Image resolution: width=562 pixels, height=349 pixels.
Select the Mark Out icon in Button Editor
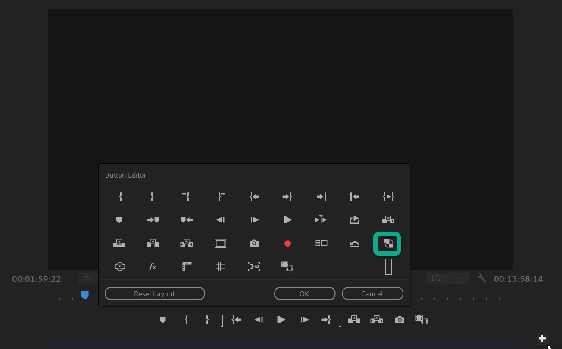[152, 197]
